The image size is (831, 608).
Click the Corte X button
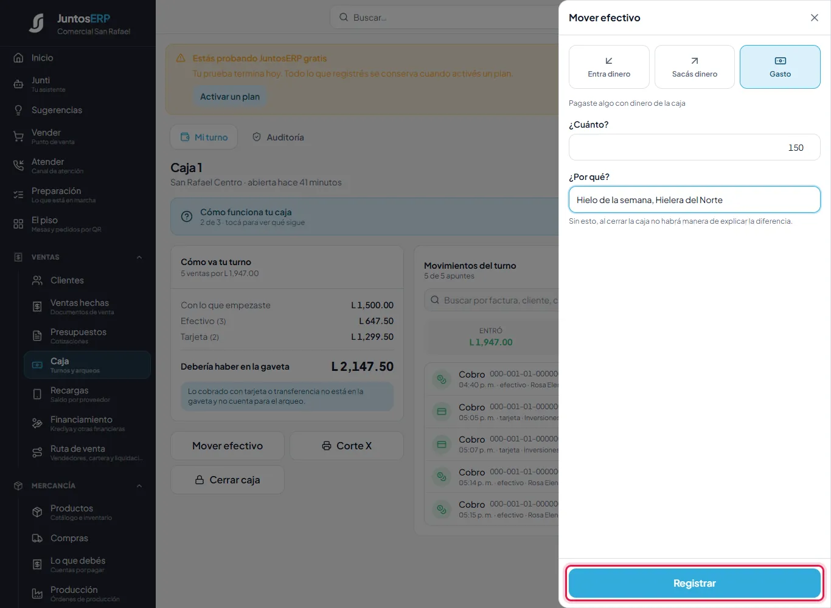point(347,446)
